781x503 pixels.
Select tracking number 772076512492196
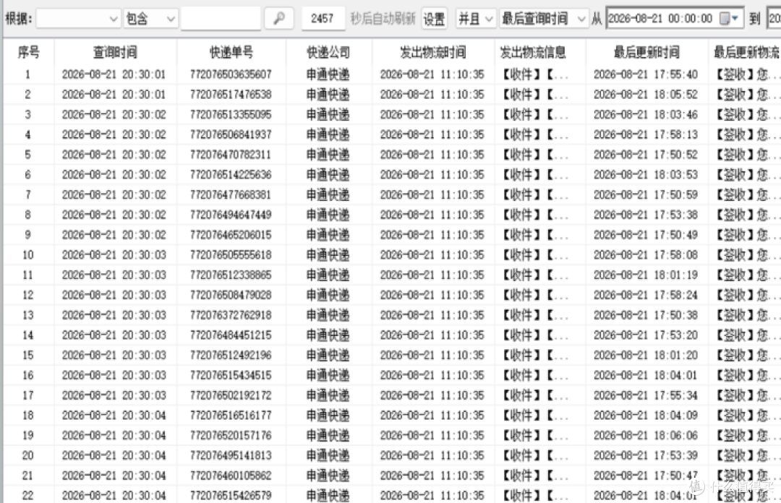(231, 355)
